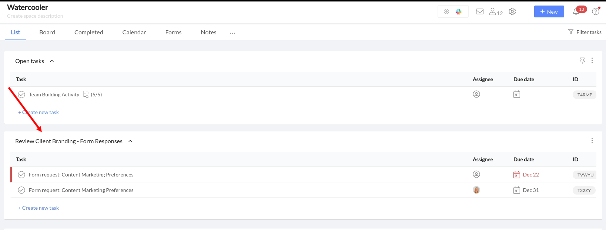Image resolution: width=606 pixels, height=230 pixels.
Task: Open form request task with ID T32ZY
Action: pos(81,190)
